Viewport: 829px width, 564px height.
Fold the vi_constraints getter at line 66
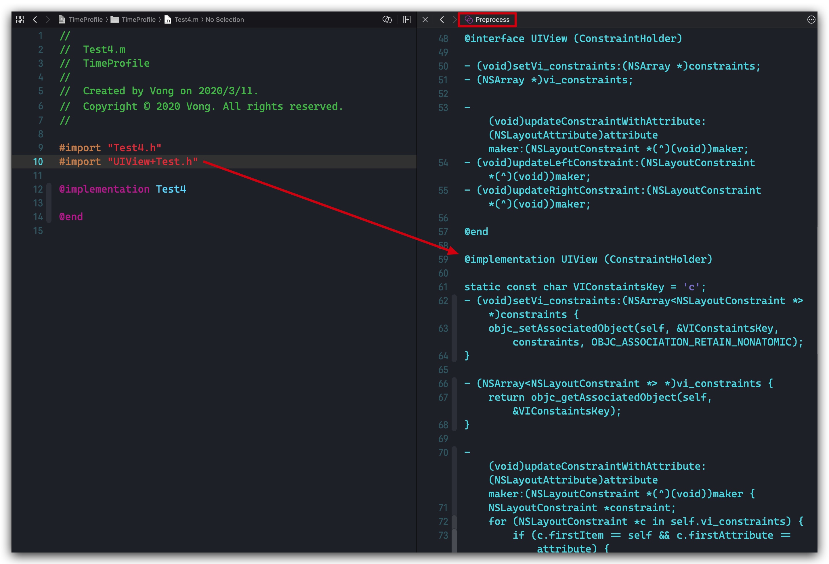pyautogui.click(x=454, y=404)
